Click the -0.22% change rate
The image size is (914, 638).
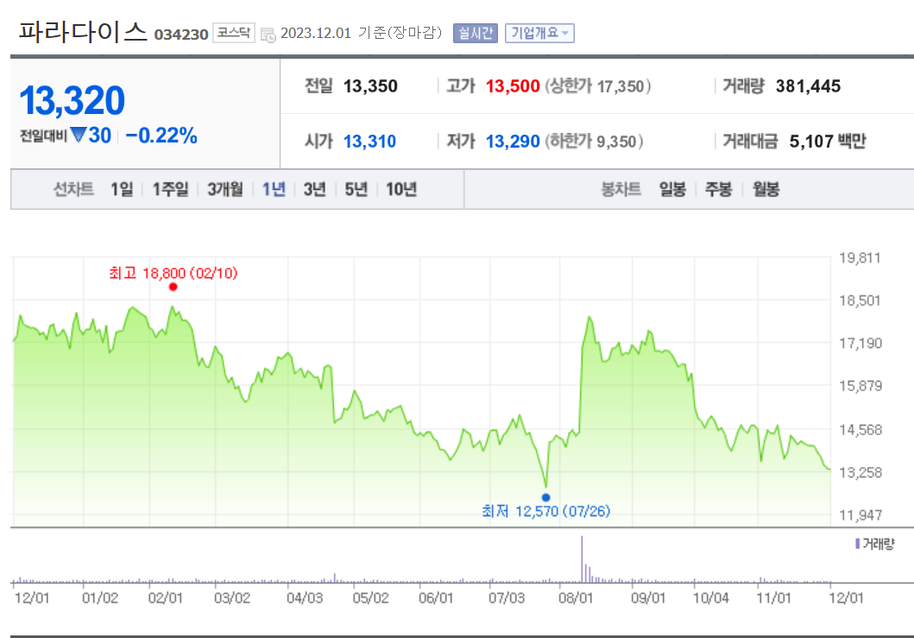[161, 136]
